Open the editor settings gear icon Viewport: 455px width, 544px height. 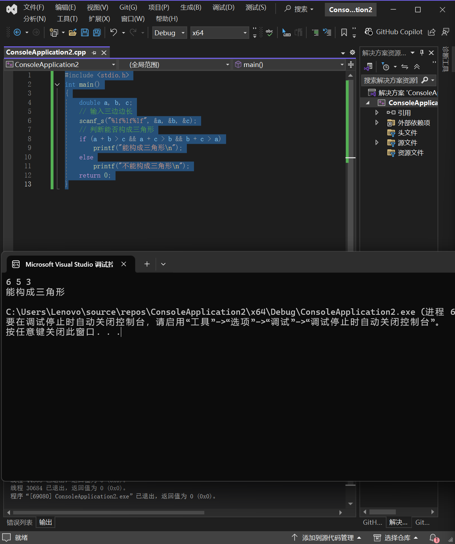coord(352,52)
